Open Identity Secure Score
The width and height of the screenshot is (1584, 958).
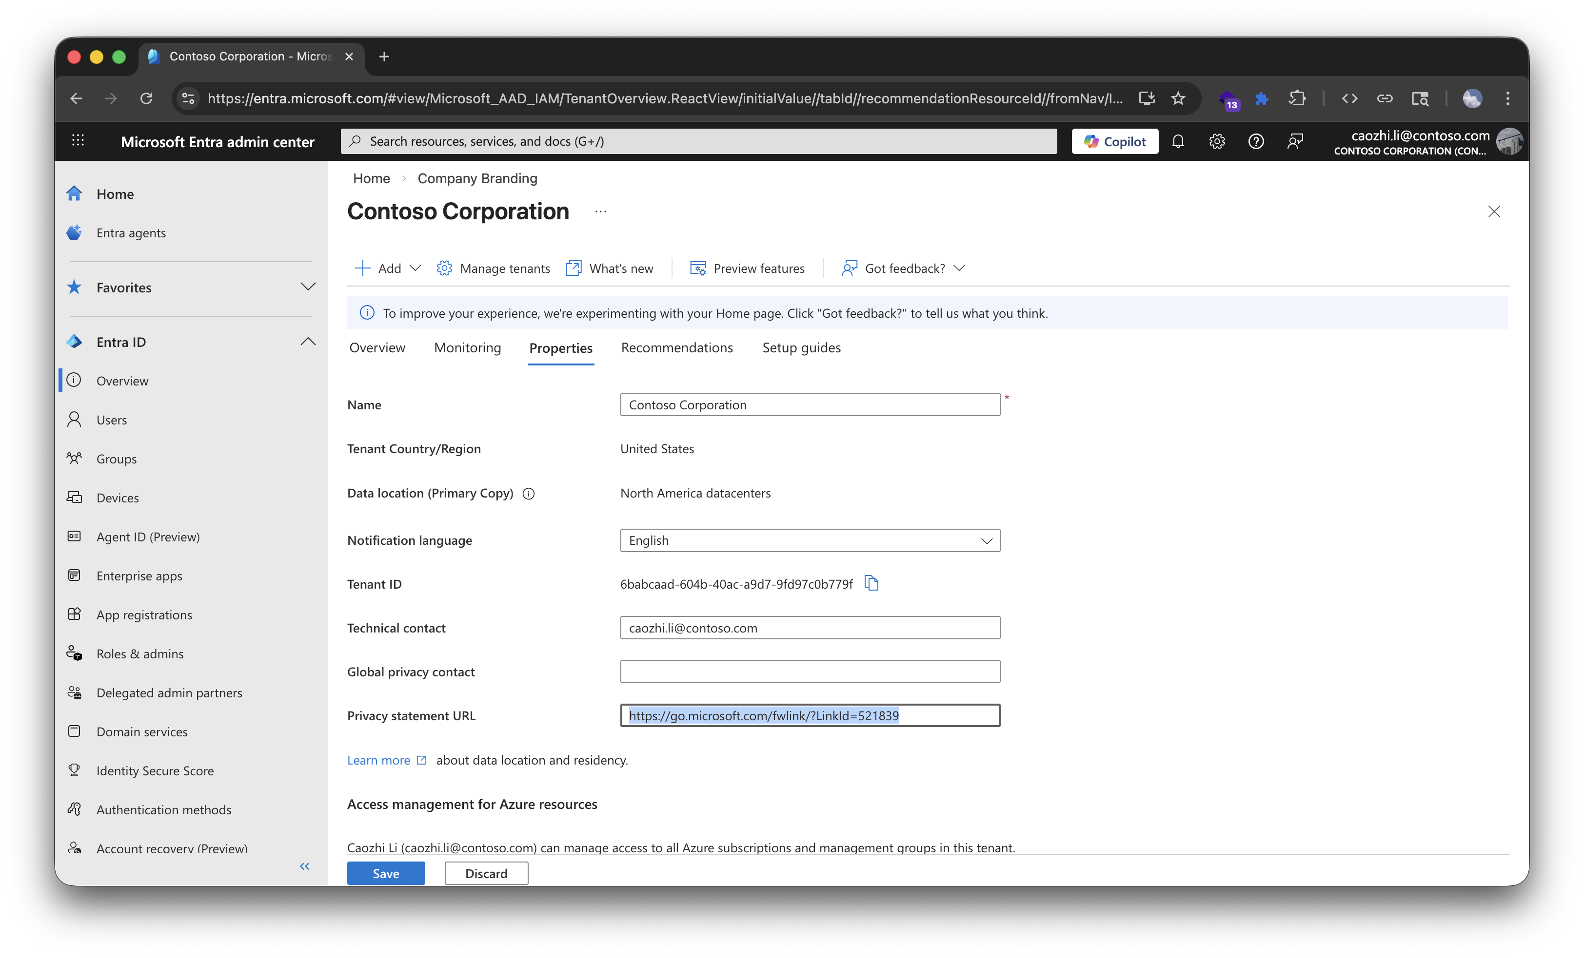click(x=155, y=770)
